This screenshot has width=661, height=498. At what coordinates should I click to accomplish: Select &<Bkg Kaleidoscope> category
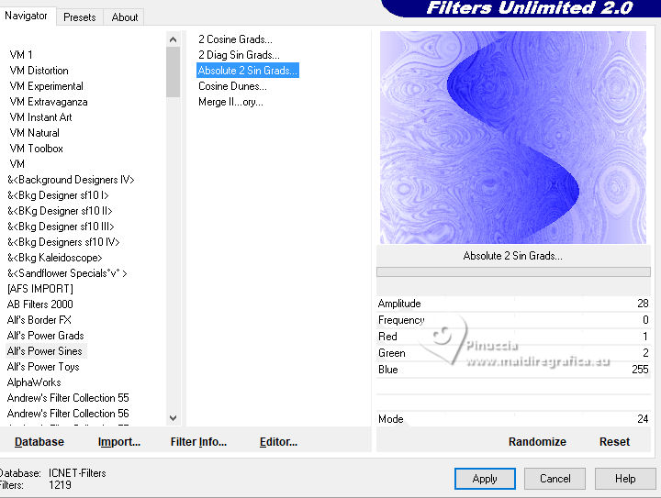coord(55,258)
